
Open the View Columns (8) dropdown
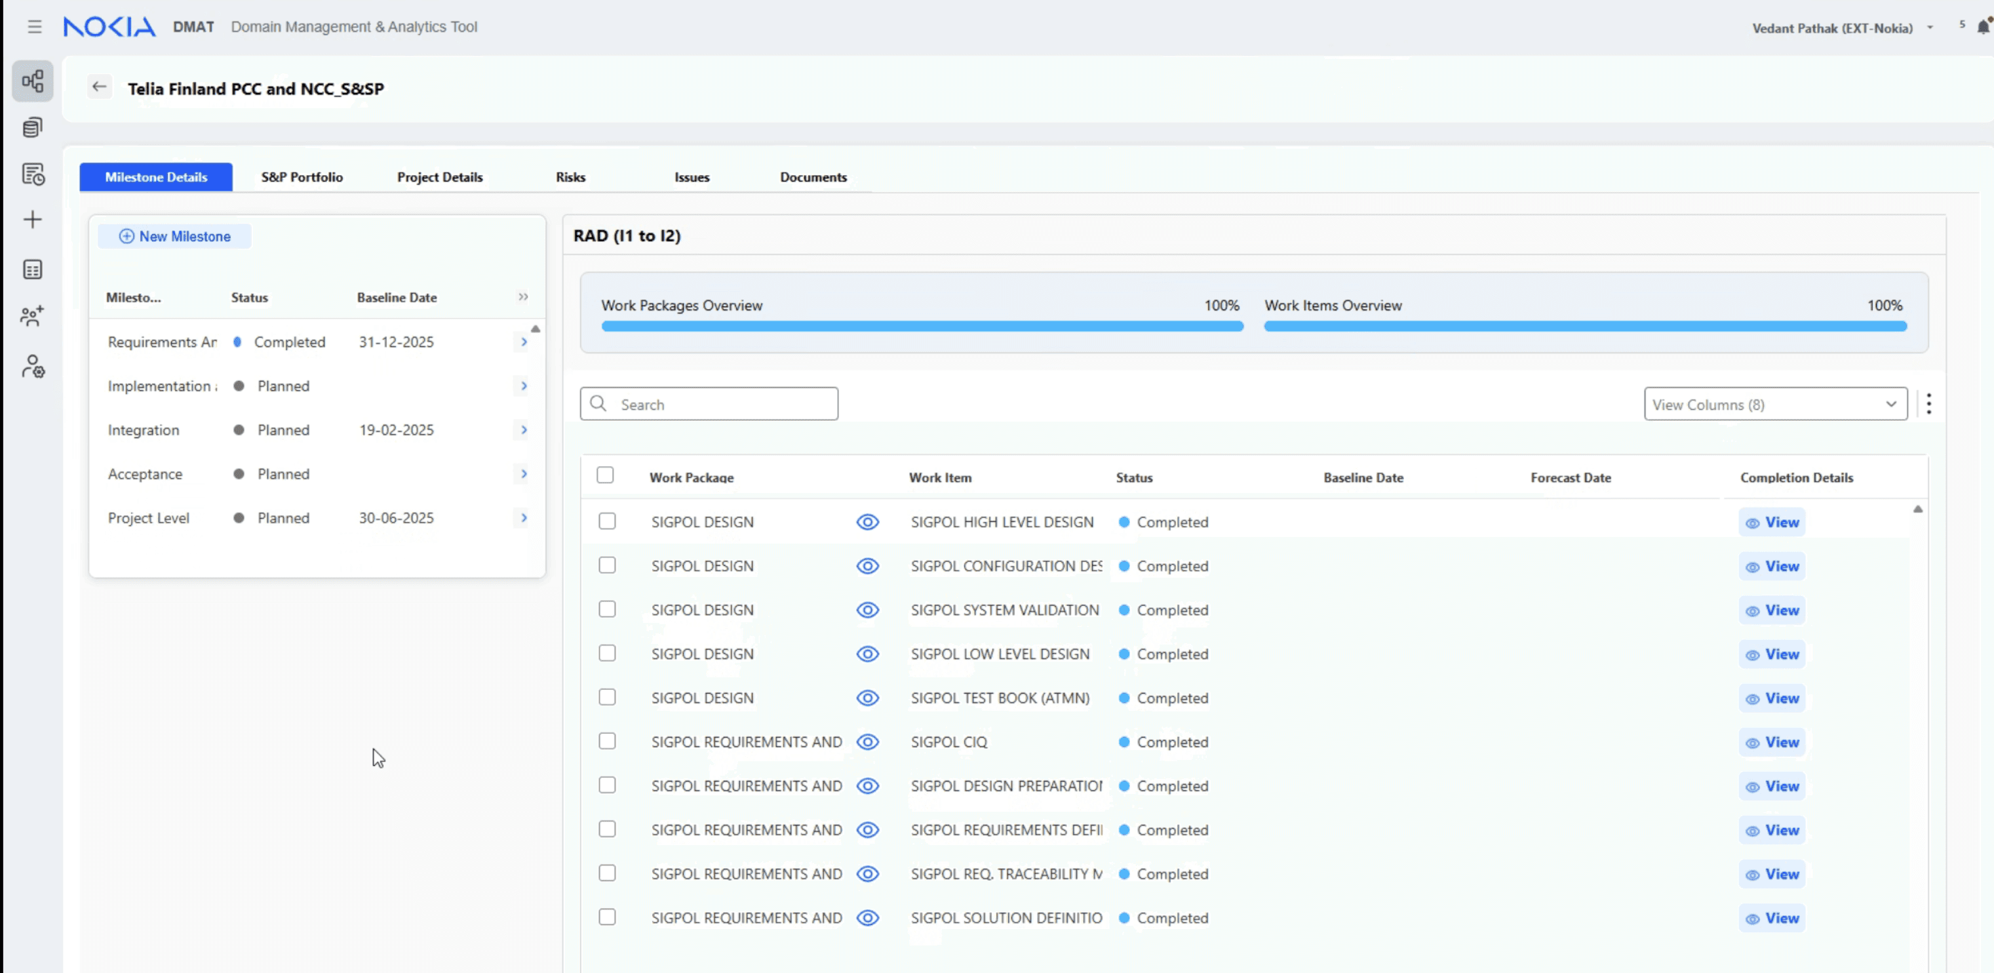(x=1775, y=404)
